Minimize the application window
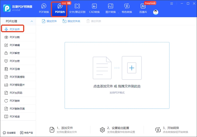Screen dimensions: 197x137 pos(182,3)
